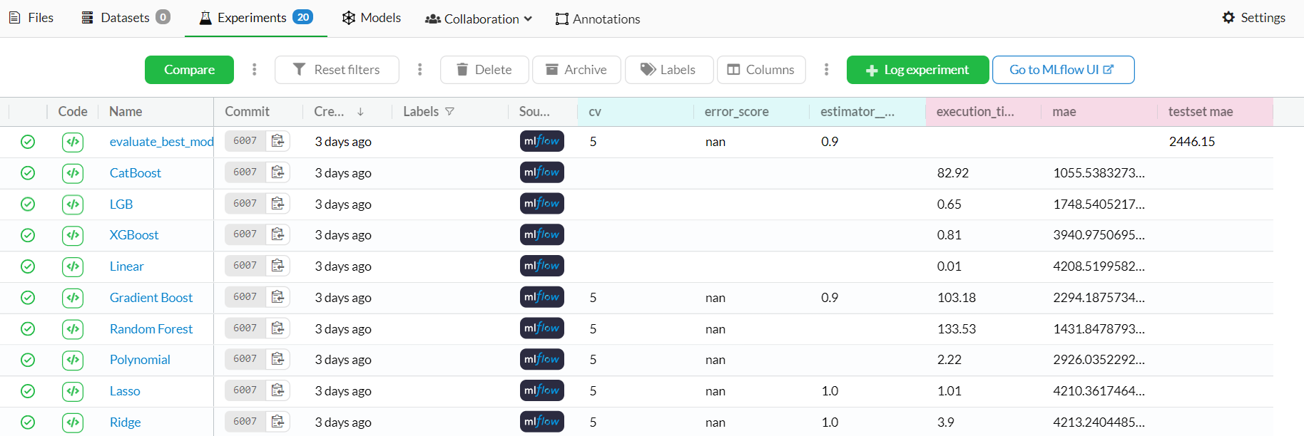The image size is (1304, 436).
Task: Open the Annotations tab
Action: click(597, 19)
